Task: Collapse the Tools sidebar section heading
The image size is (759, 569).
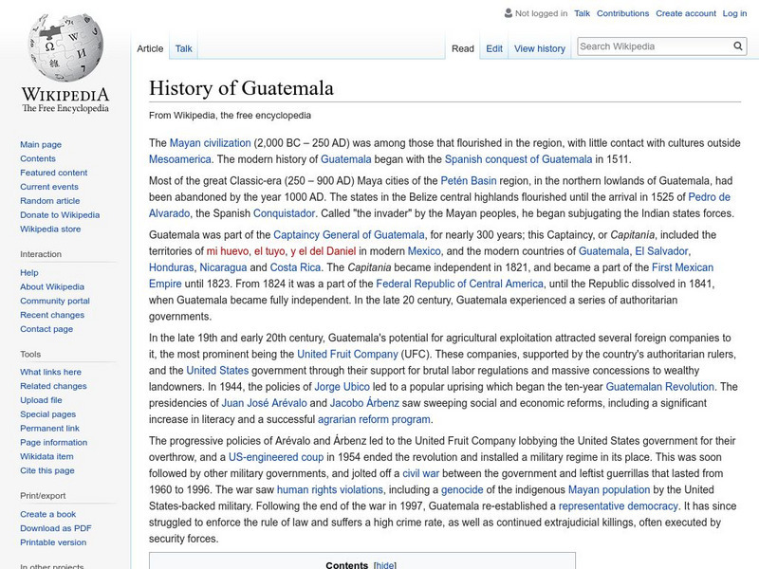Action: pyautogui.click(x=30, y=354)
